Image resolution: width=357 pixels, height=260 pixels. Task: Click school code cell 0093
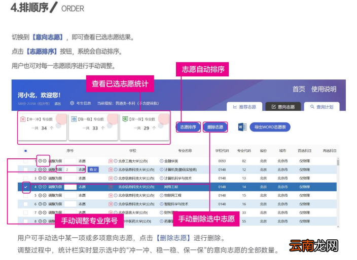point(222,161)
